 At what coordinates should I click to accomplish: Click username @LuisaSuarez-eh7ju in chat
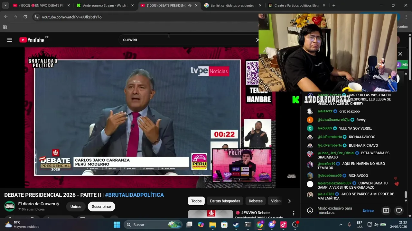333,120
